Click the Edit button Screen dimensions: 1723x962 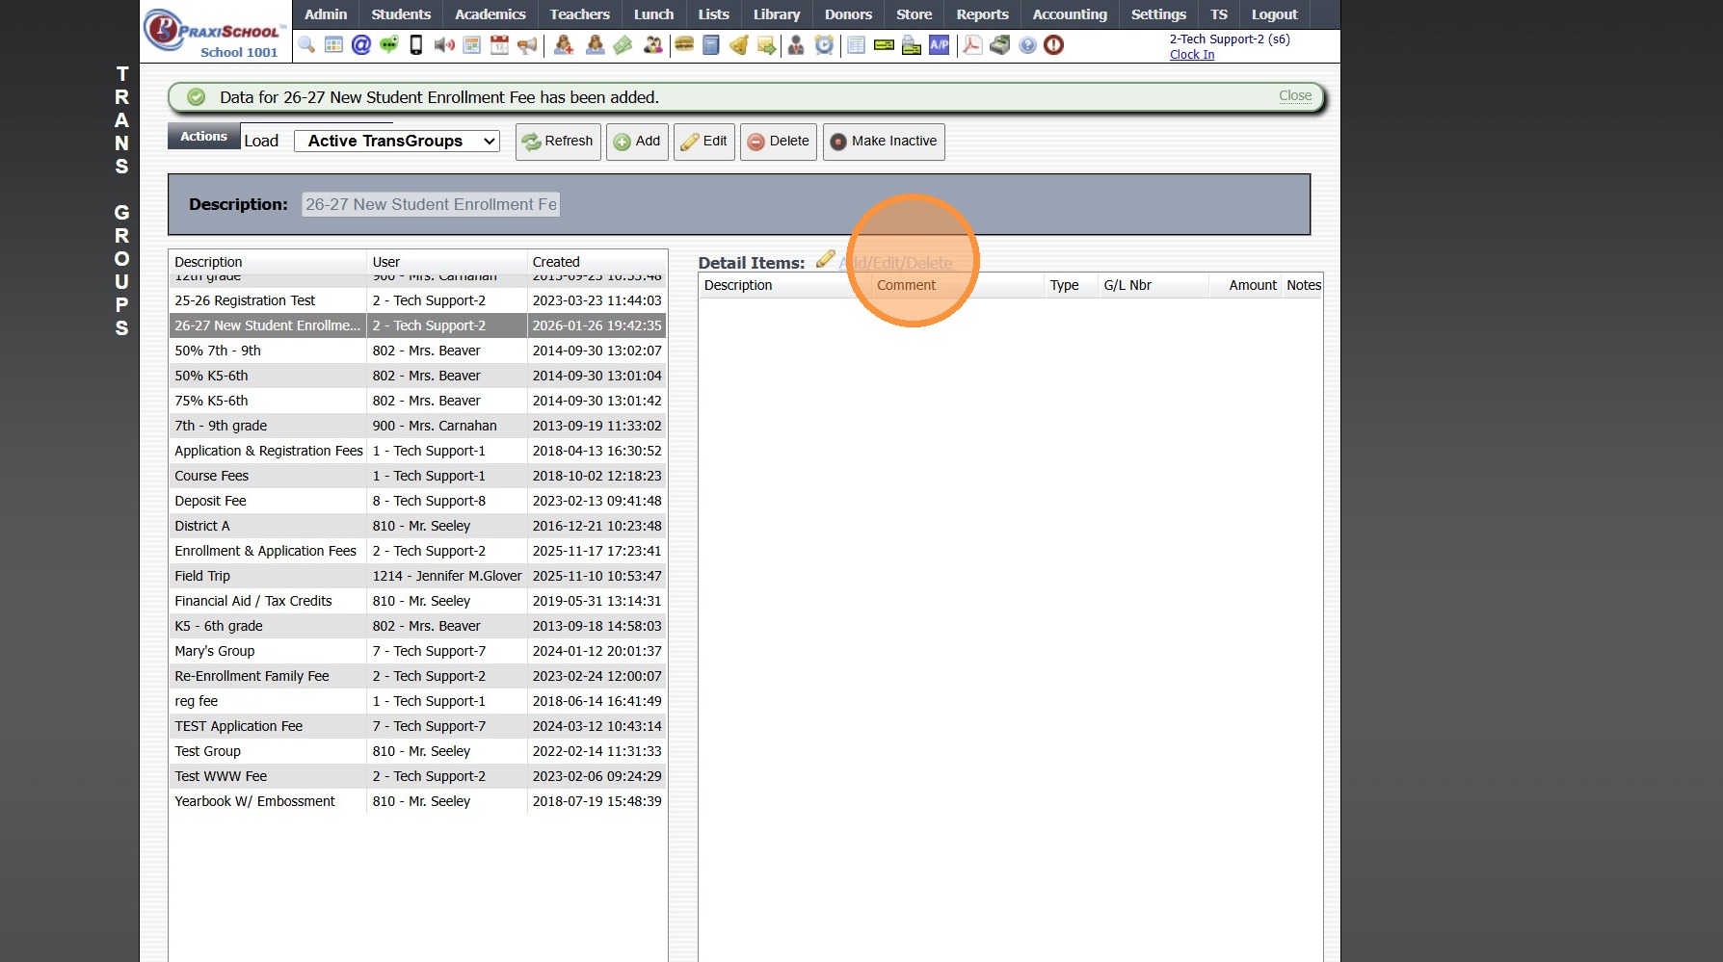[x=704, y=142]
